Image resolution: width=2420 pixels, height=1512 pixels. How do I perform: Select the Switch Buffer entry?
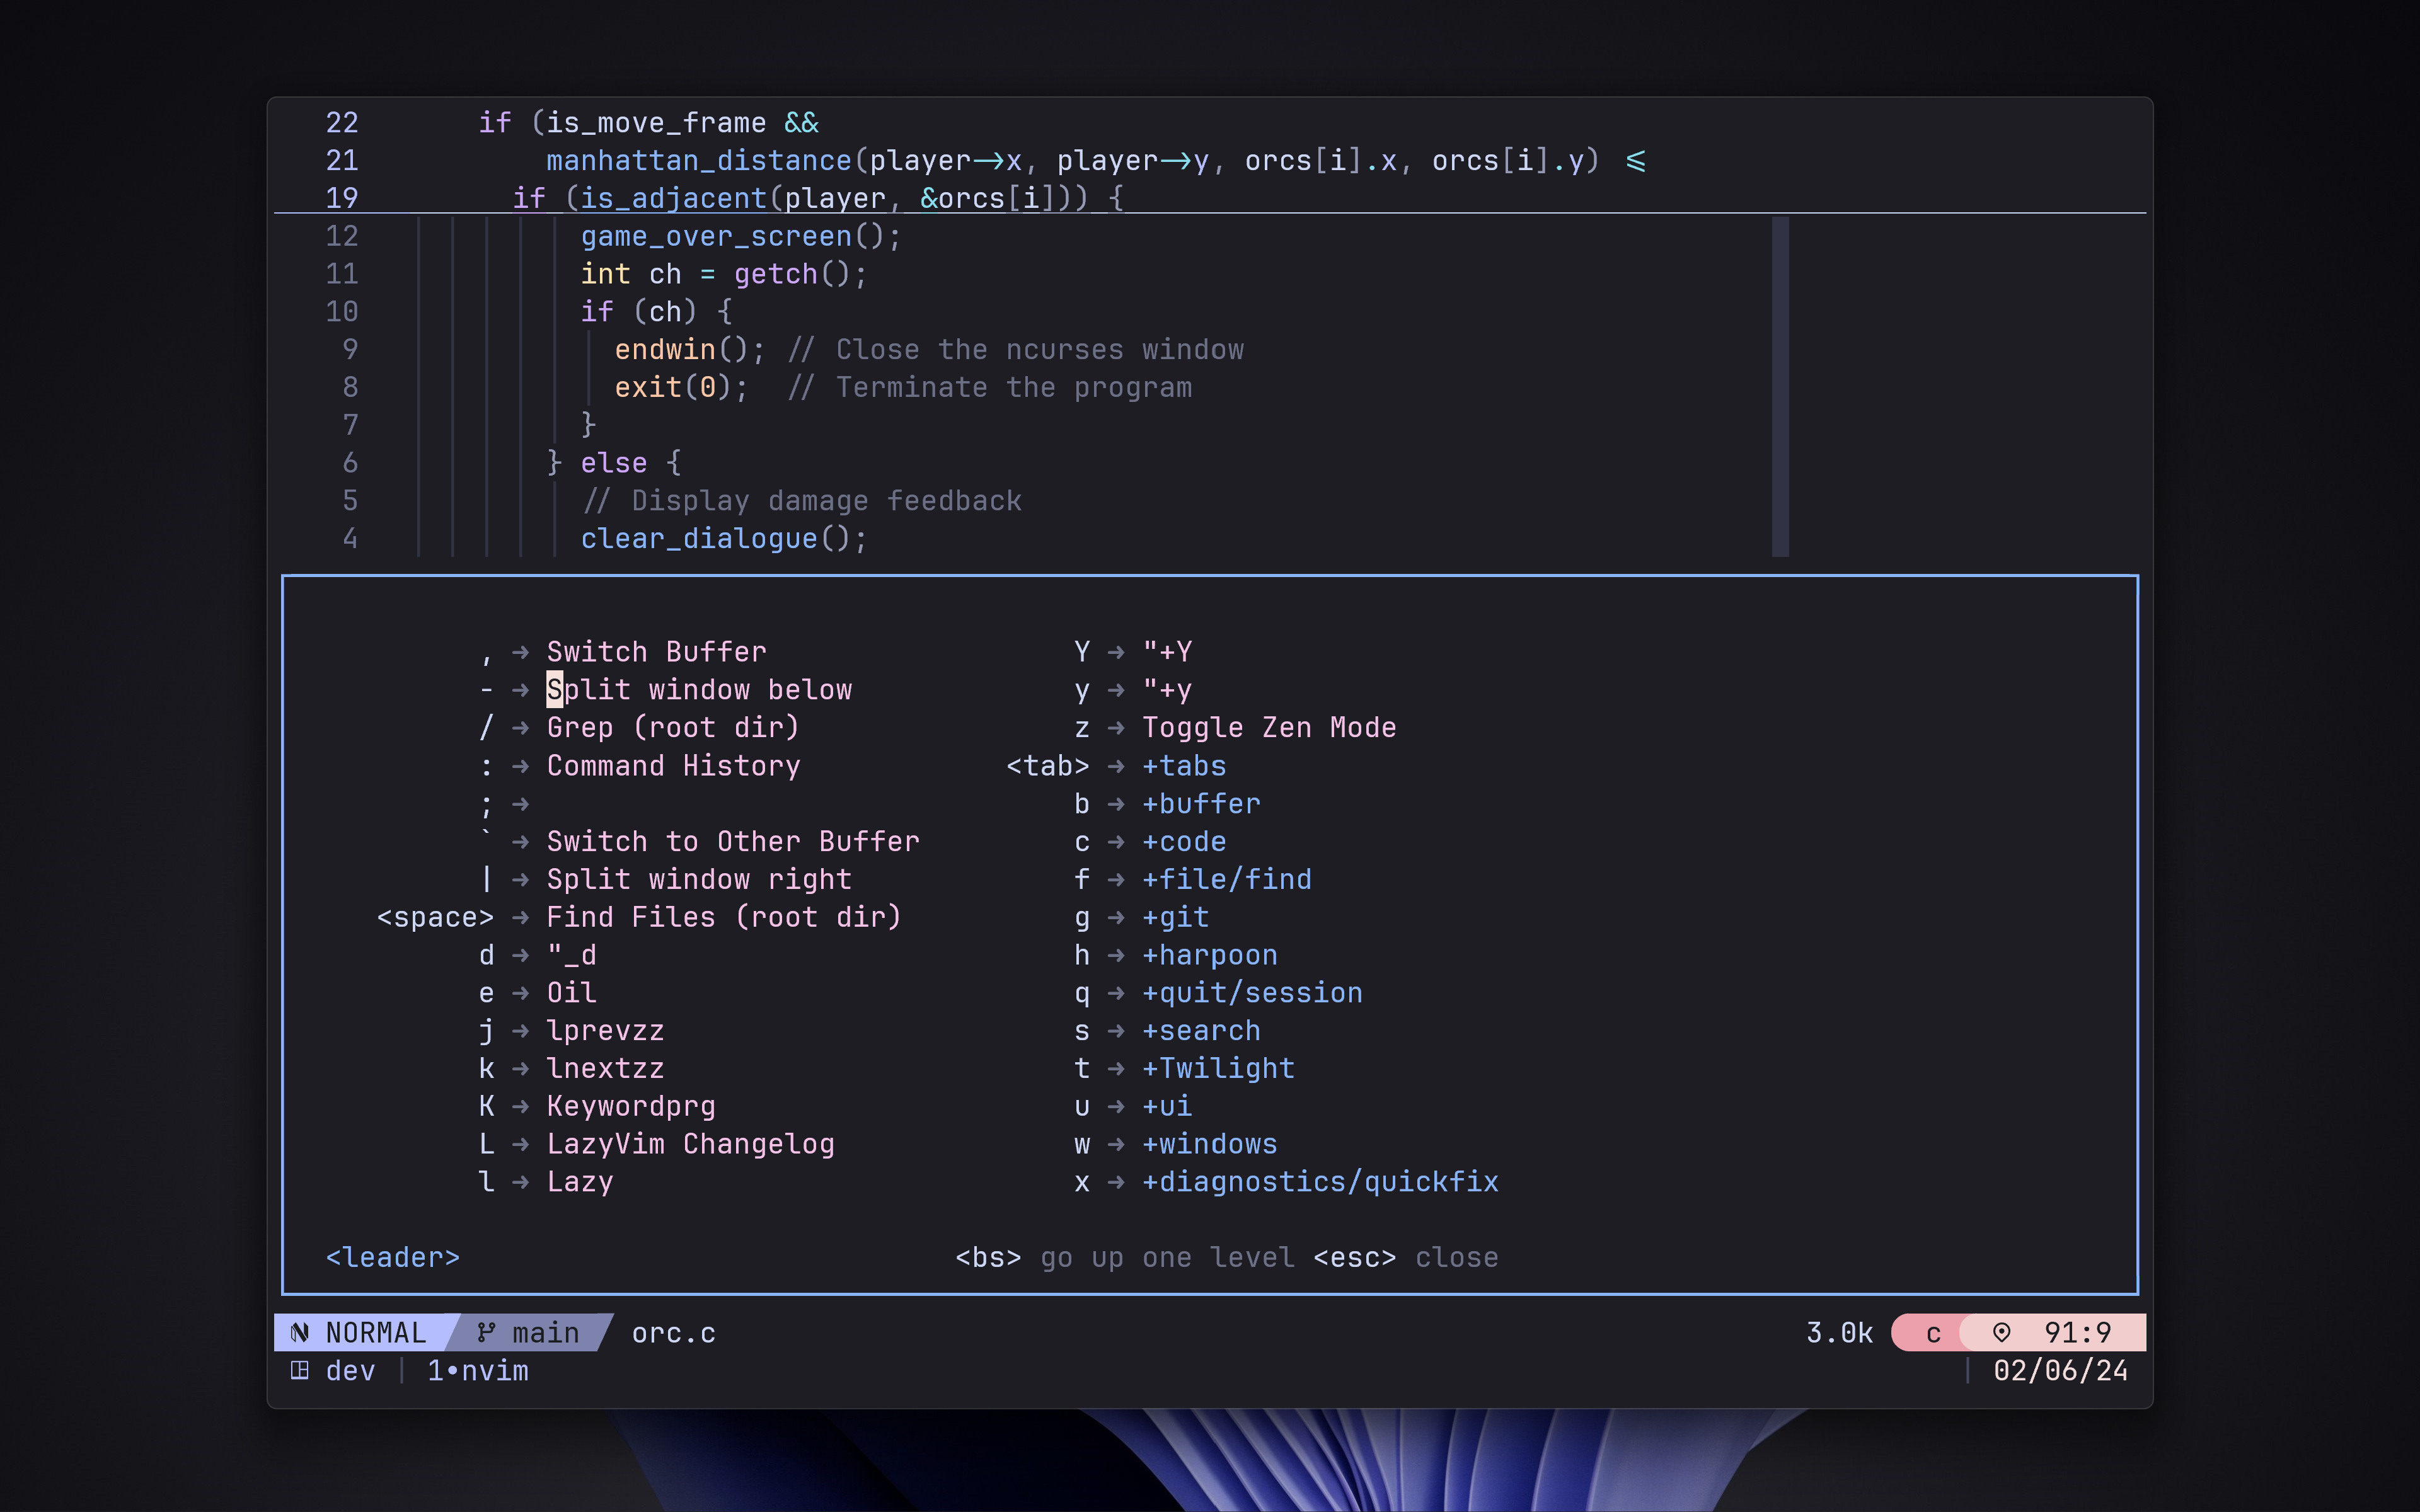(x=656, y=652)
